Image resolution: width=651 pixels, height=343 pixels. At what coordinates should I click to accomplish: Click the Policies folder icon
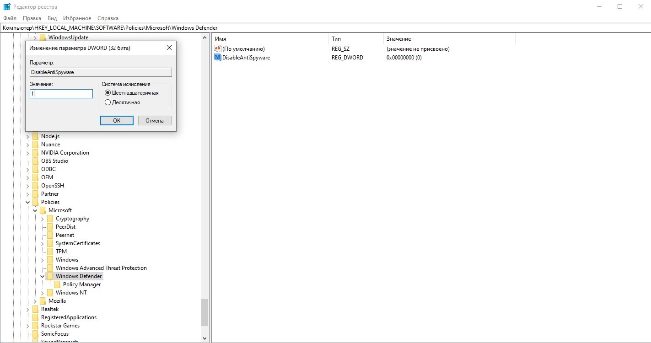(x=36, y=202)
